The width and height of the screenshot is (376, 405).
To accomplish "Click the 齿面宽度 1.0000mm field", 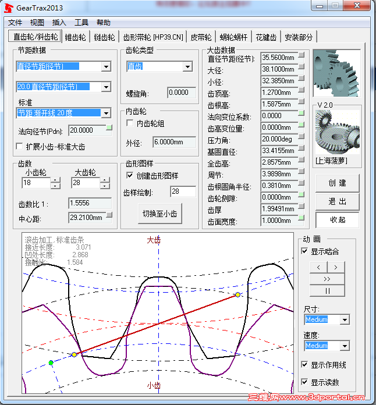I will coord(279,221).
